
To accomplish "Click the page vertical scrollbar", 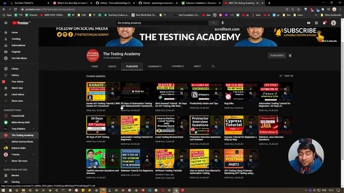I will (342, 101).
